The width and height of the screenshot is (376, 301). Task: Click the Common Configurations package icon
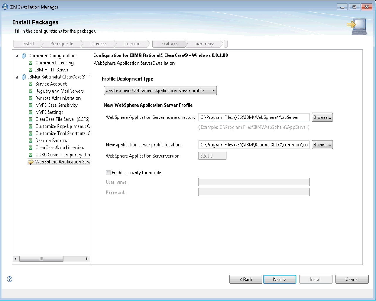coord(24,56)
